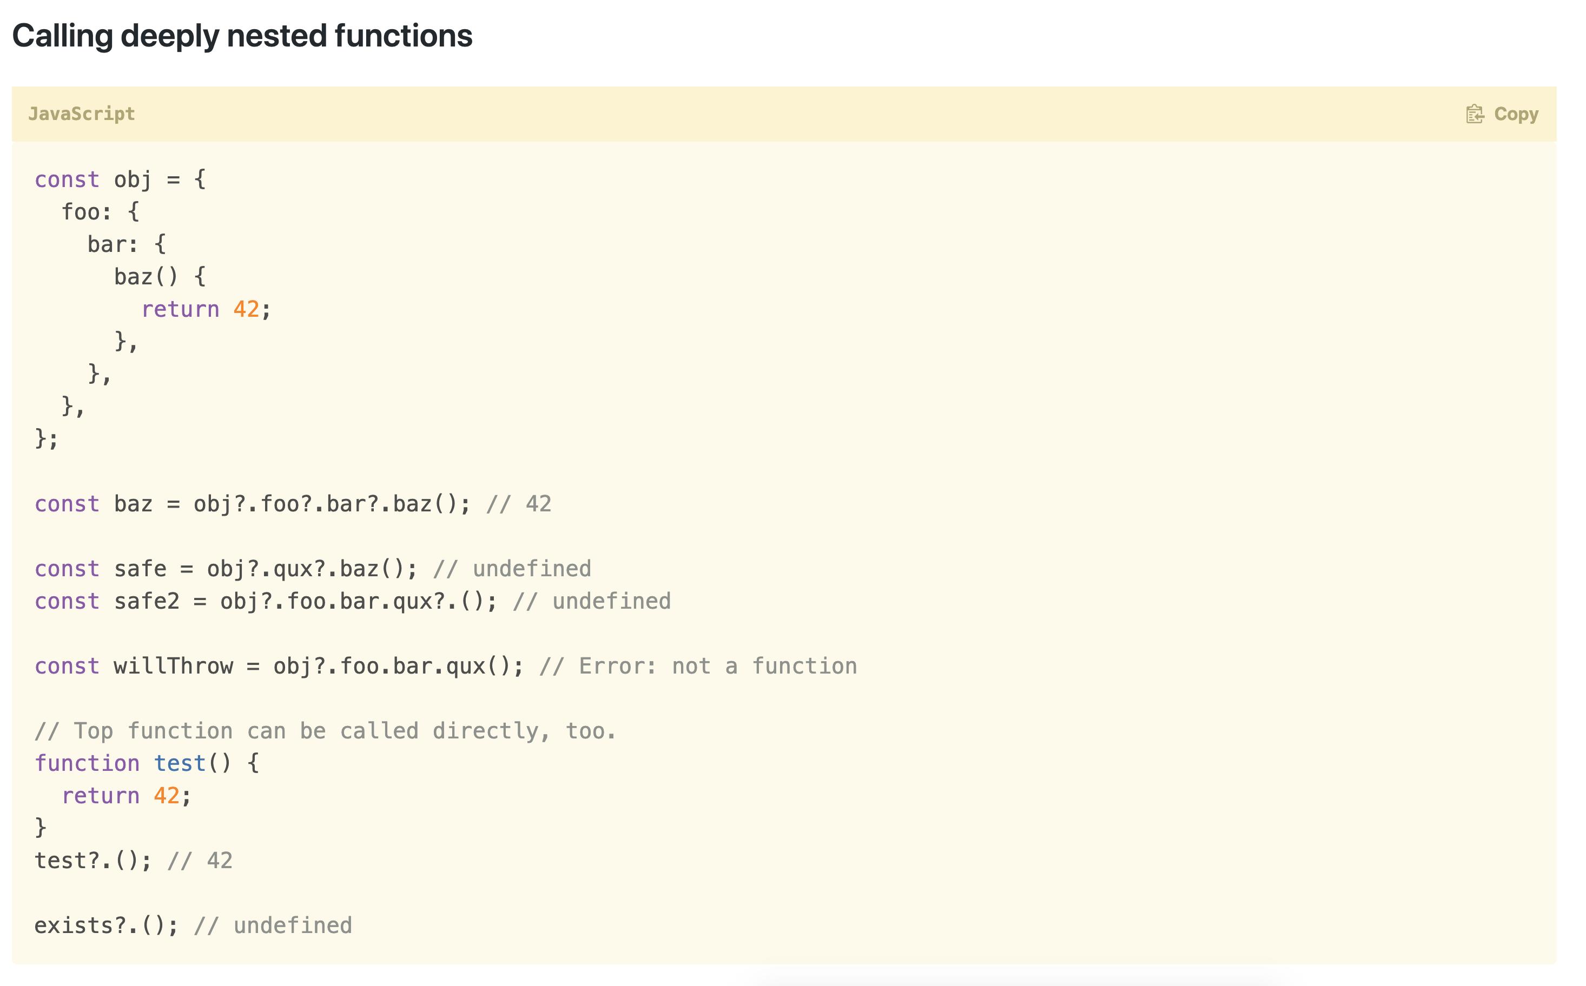
Task: Click the '// 42' comment after baz call
Action: [519, 504]
